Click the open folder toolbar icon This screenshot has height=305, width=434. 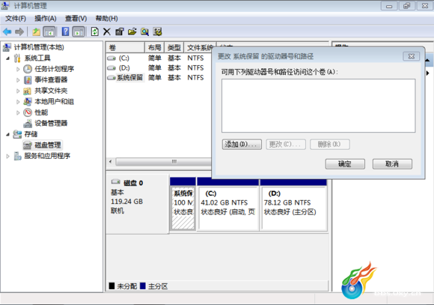[132, 31]
